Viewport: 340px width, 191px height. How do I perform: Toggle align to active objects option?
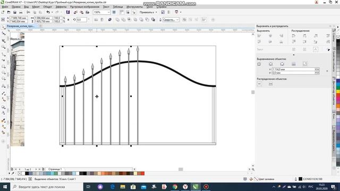click(259, 64)
